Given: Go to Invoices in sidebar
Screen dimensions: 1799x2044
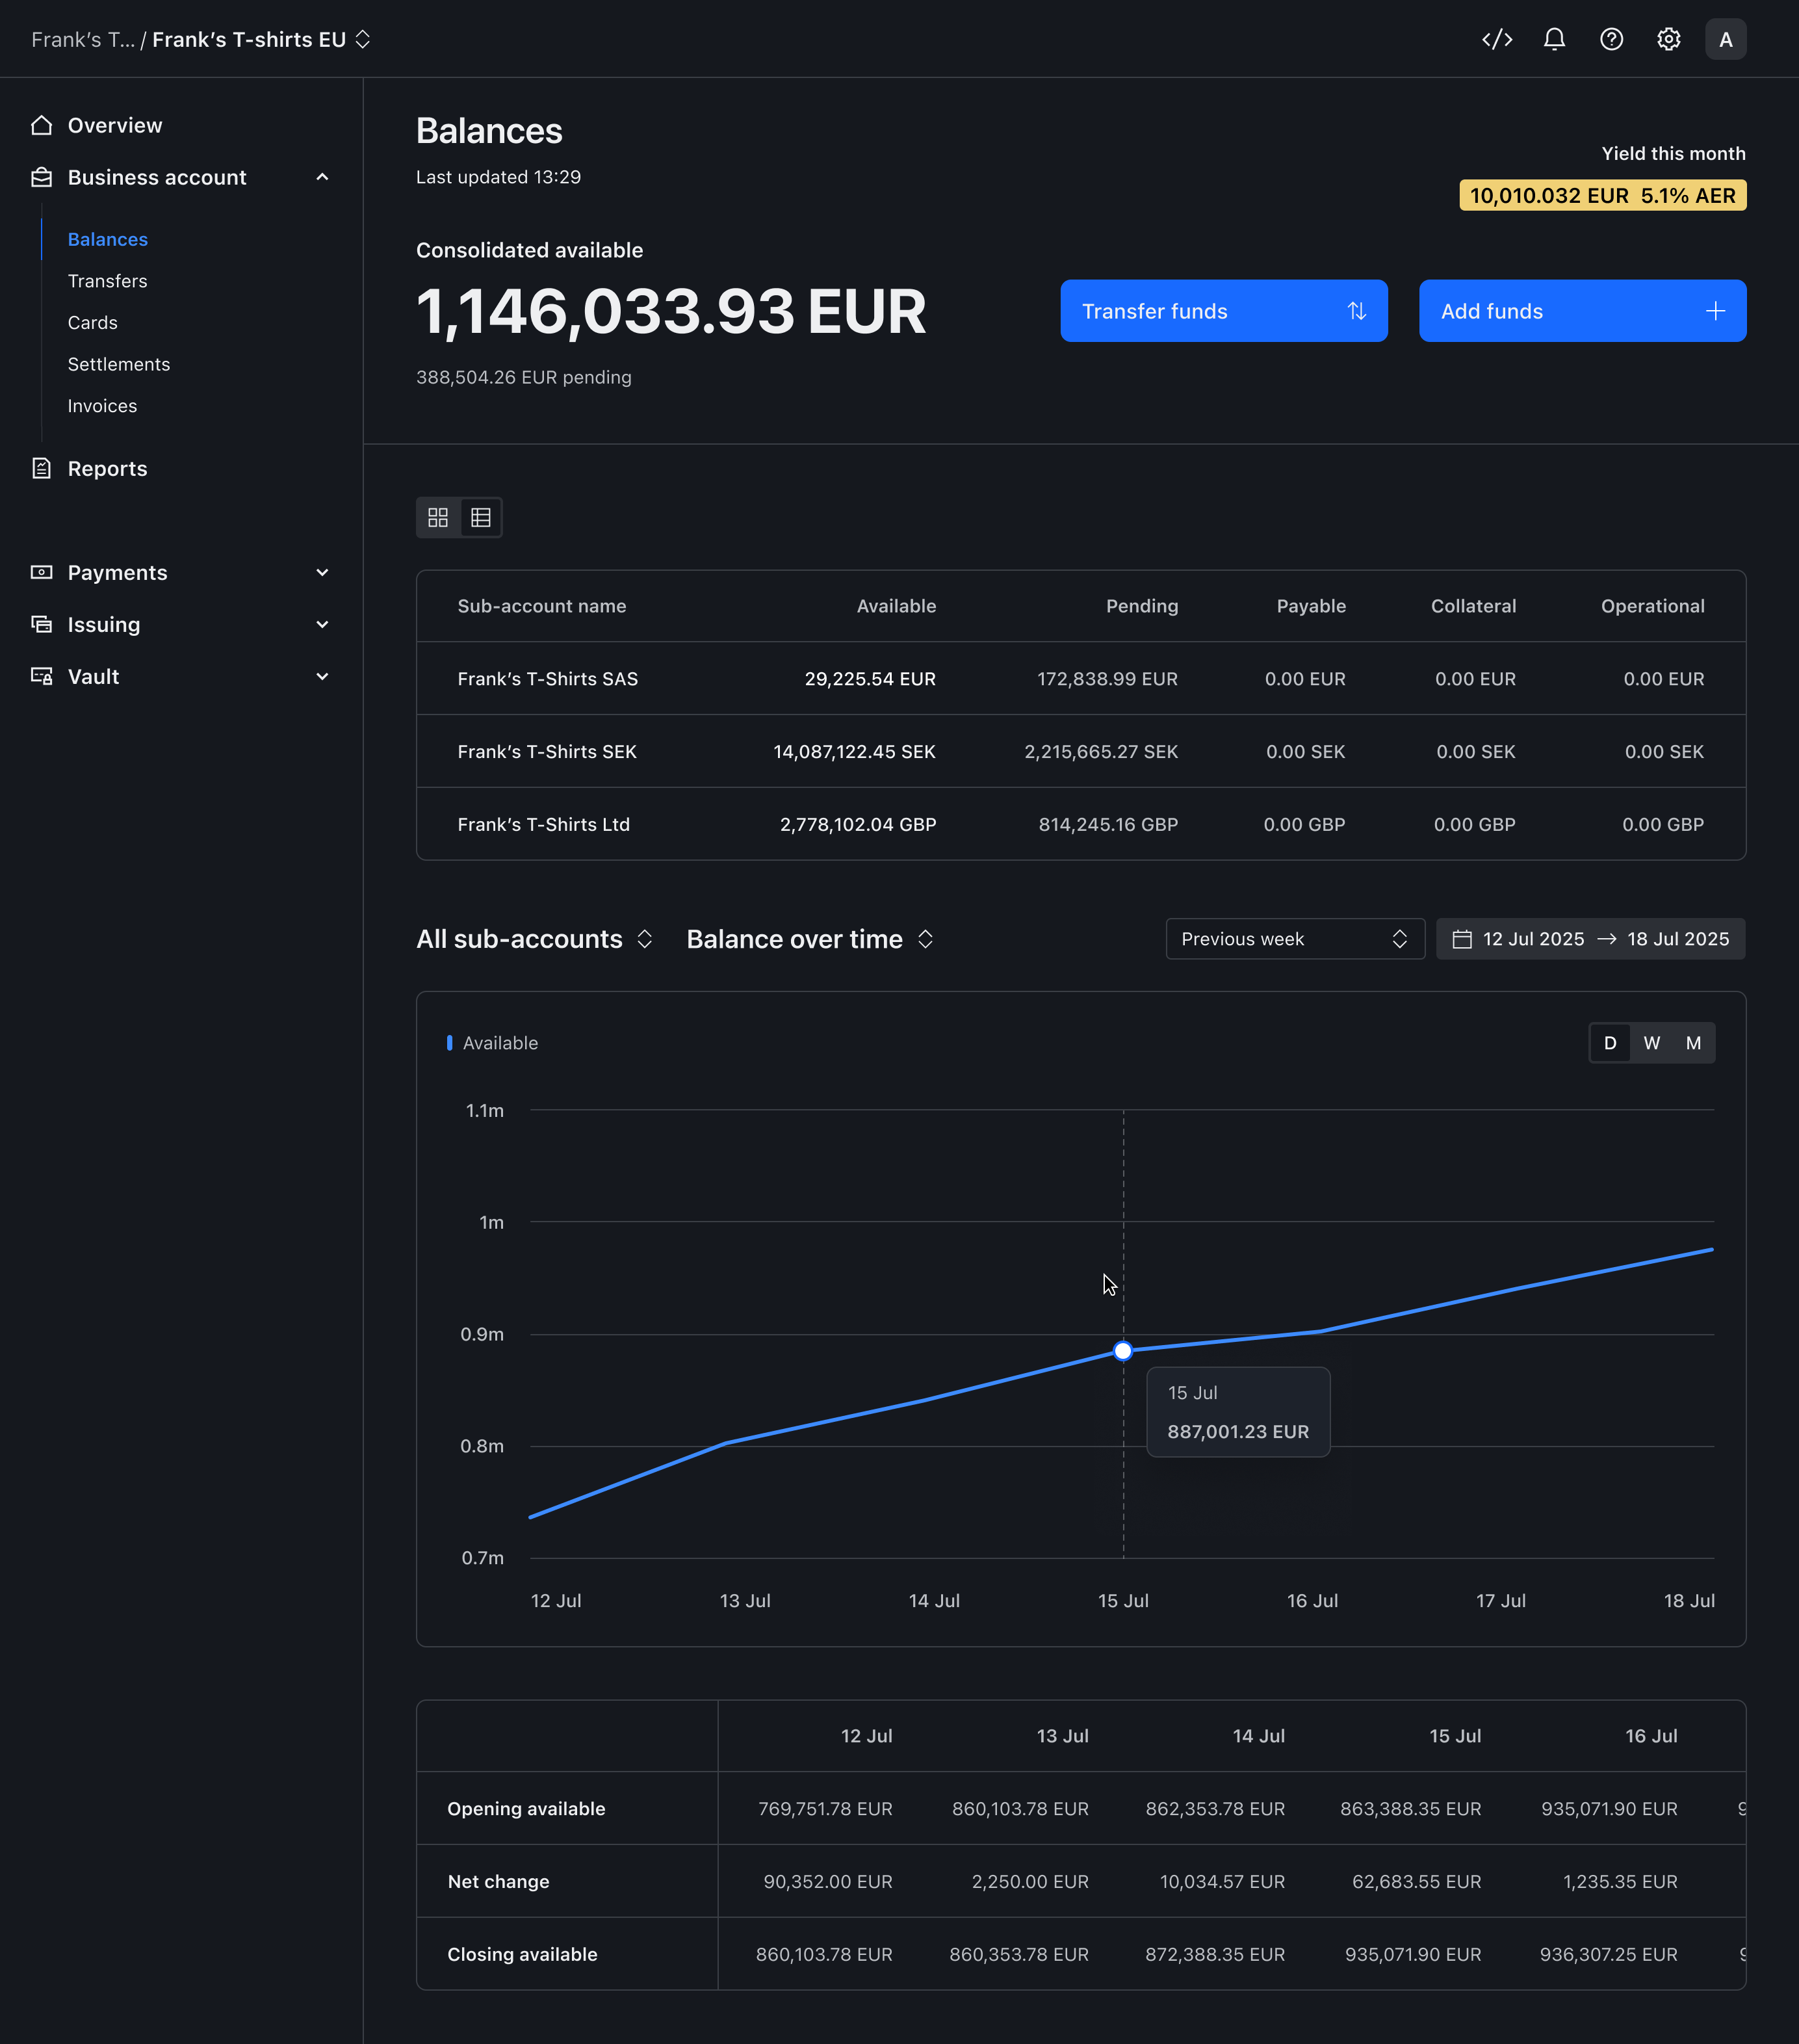Looking at the screenshot, I should pos(102,406).
